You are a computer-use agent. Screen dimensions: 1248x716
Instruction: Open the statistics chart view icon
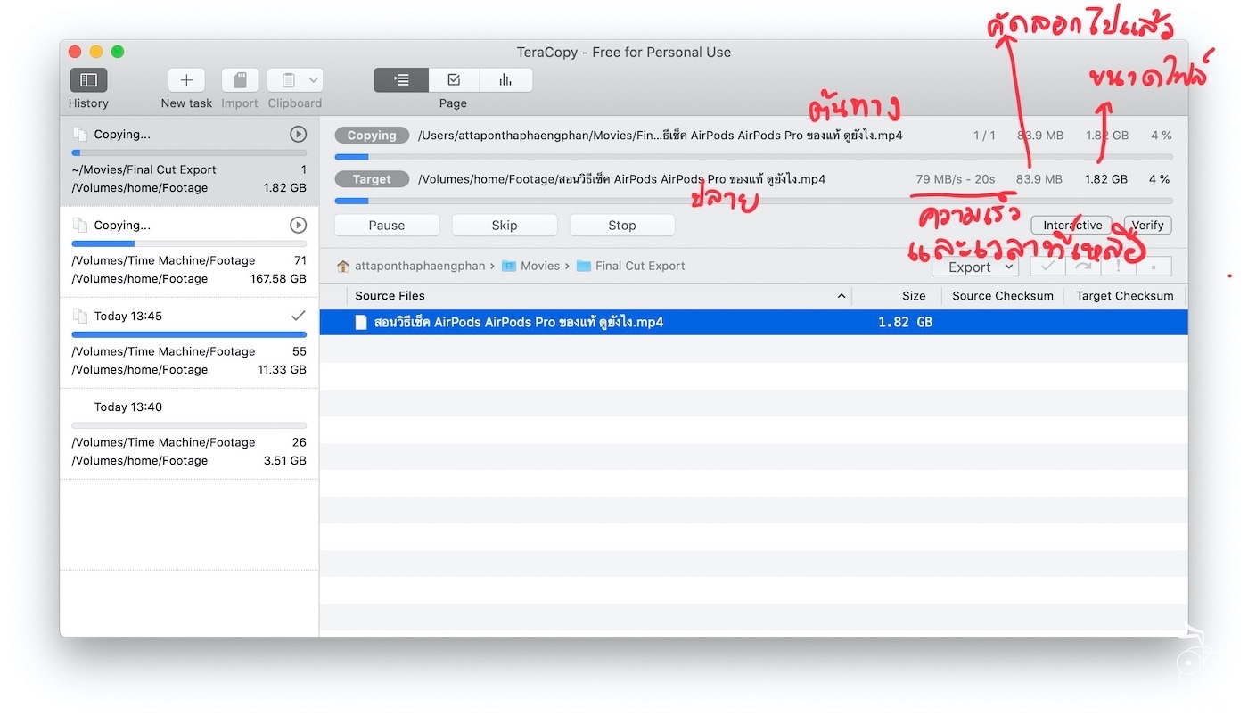coord(505,79)
